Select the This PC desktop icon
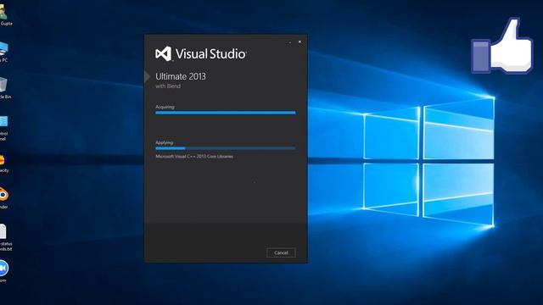Image resolution: width=543 pixels, height=305 pixels. [3, 52]
